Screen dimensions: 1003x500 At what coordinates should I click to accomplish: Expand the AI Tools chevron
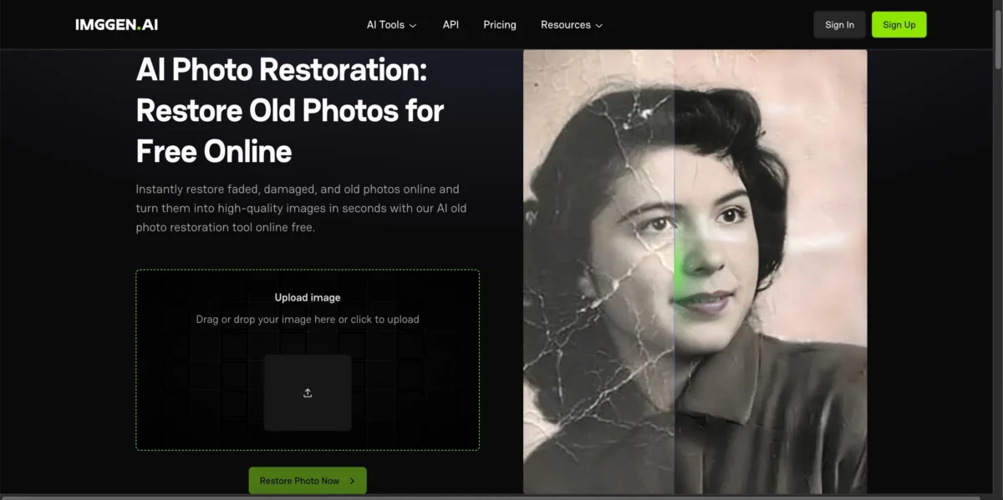pyautogui.click(x=413, y=25)
